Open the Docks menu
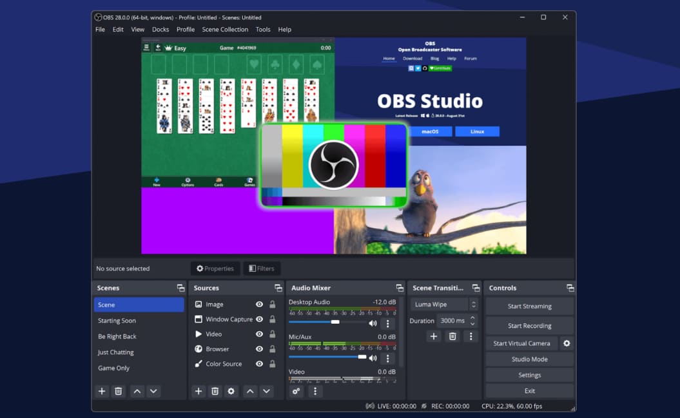This screenshot has width=680, height=418. pyautogui.click(x=160, y=30)
